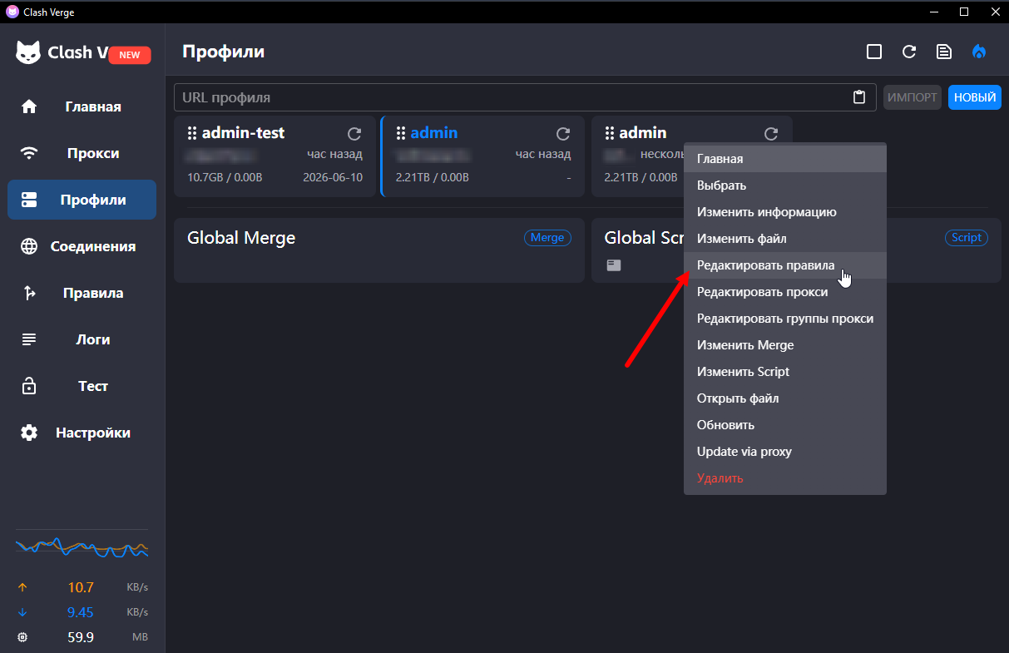This screenshot has height=653, width=1009.
Task: Choose Update via proxy menu entry
Action: [x=785, y=452]
